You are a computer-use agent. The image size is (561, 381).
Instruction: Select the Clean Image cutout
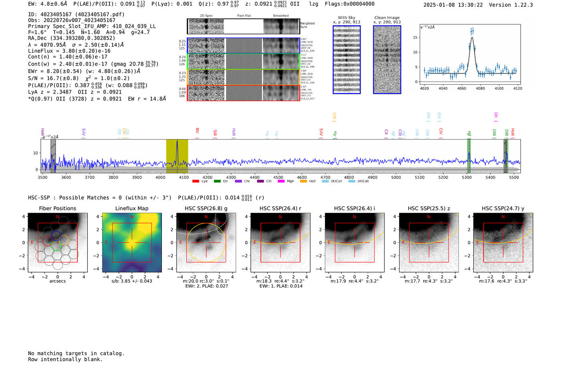coord(387,60)
